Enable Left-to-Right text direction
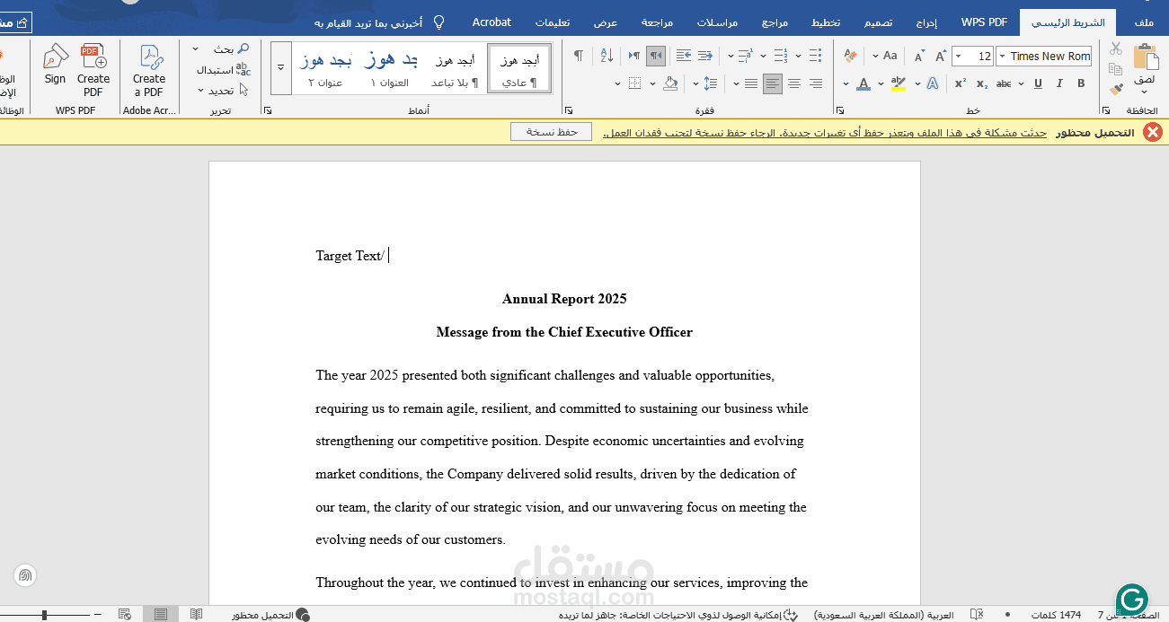This screenshot has height=622, width=1169. 634,56
